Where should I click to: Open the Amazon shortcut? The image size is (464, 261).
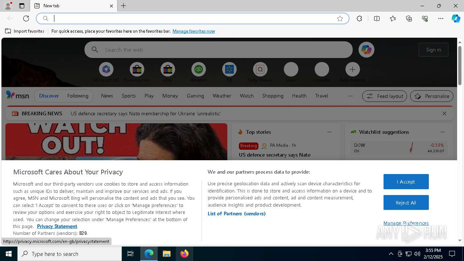[x=198, y=72]
